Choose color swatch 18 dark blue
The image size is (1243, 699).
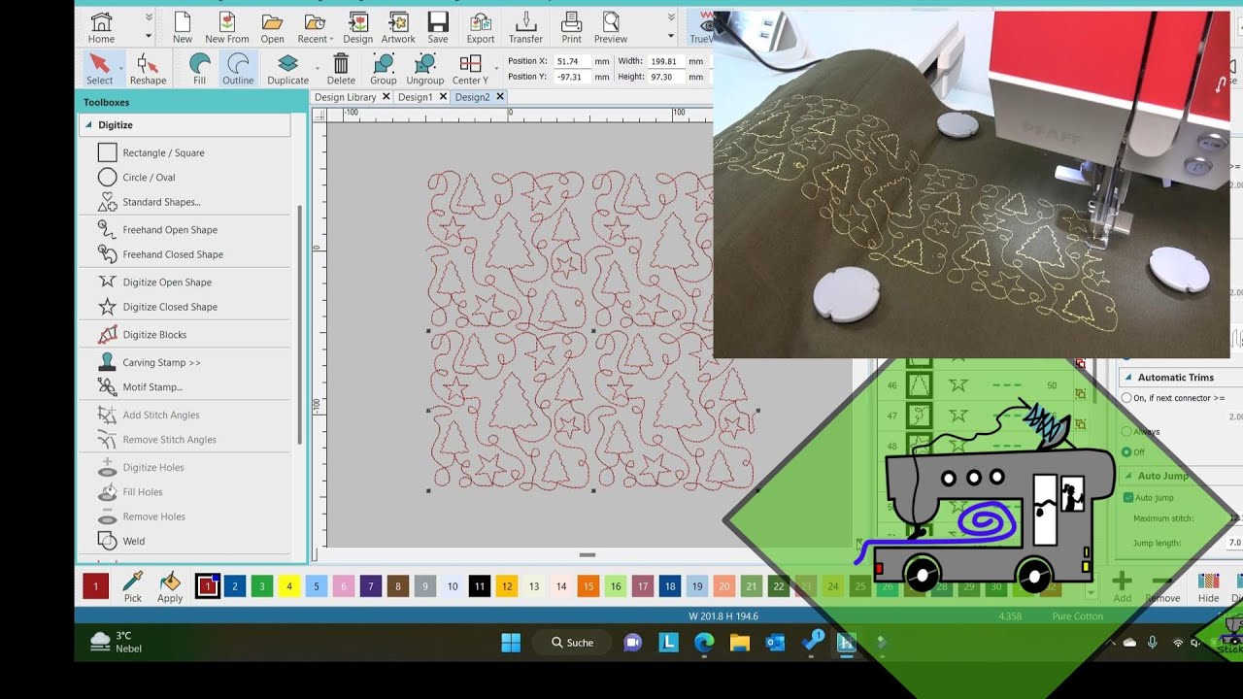tap(670, 586)
